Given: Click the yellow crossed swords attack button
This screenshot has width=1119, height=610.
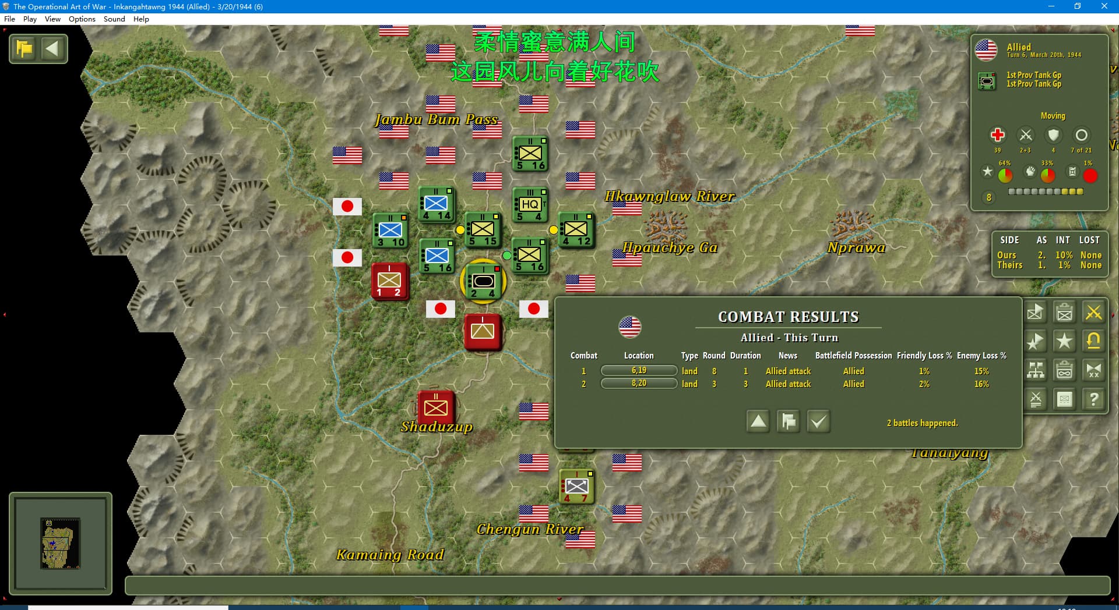Looking at the screenshot, I should [1094, 313].
